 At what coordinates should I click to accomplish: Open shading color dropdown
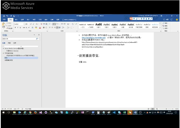[69, 27]
